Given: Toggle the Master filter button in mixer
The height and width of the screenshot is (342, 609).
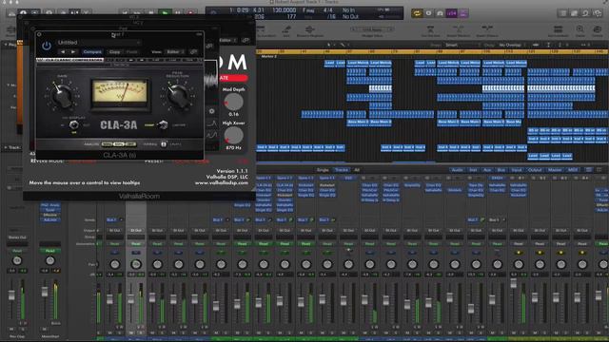Looking at the screenshot, I should [555, 170].
